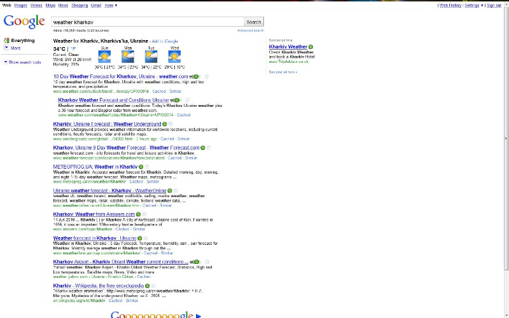
Task: Star the Wikipedia Kharkiv result
Action: (x=151, y=286)
